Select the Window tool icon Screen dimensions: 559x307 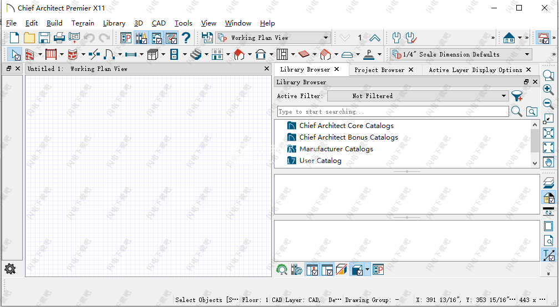coord(131,54)
